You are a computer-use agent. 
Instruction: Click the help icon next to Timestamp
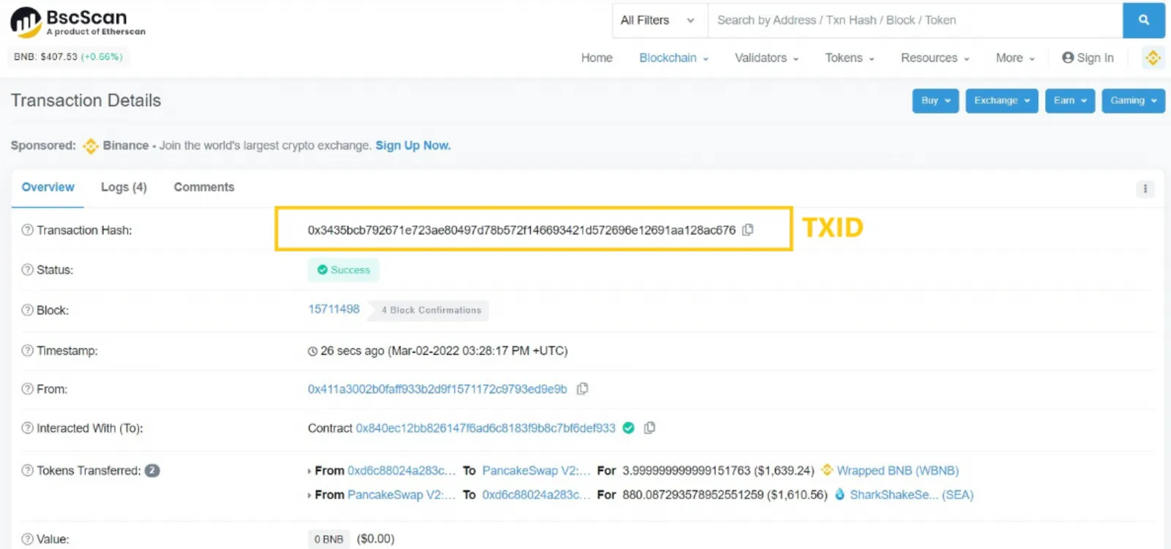coord(27,350)
